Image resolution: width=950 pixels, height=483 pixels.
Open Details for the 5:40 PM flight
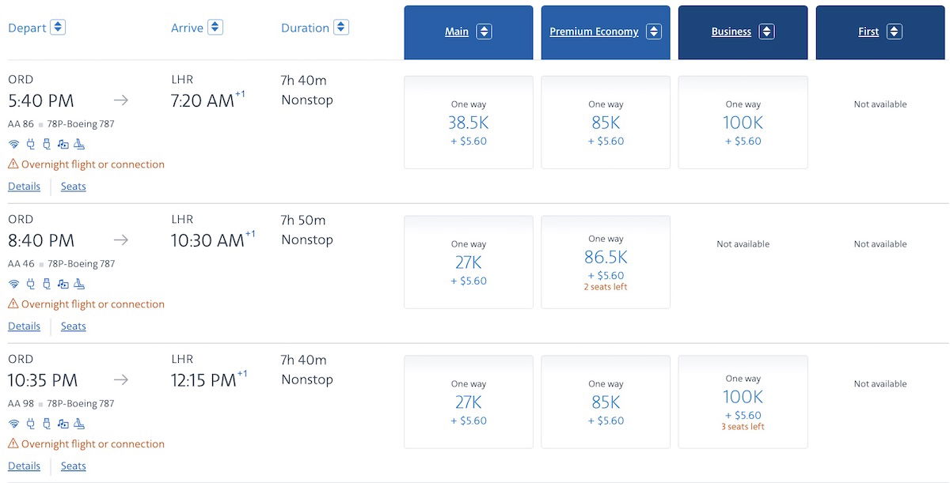(24, 187)
